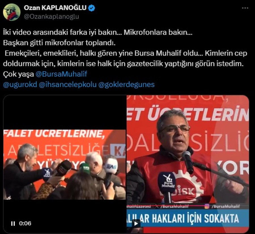Open the left video thumbnail with microphones
The height and width of the screenshot is (234, 255).
pos(64,165)
